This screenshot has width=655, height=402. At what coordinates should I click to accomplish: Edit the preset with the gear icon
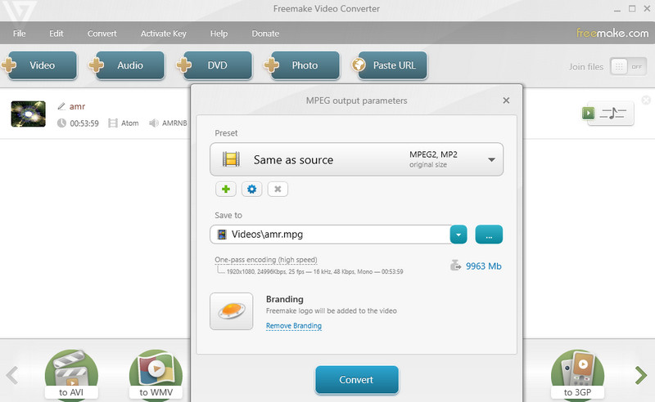coord(252,190)
